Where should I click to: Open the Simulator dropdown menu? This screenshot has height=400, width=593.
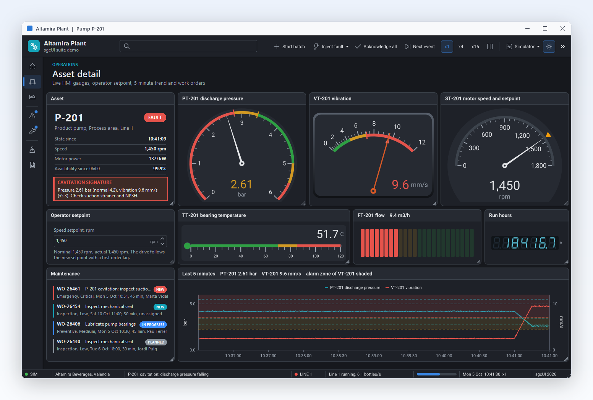[x=523, y=47]
